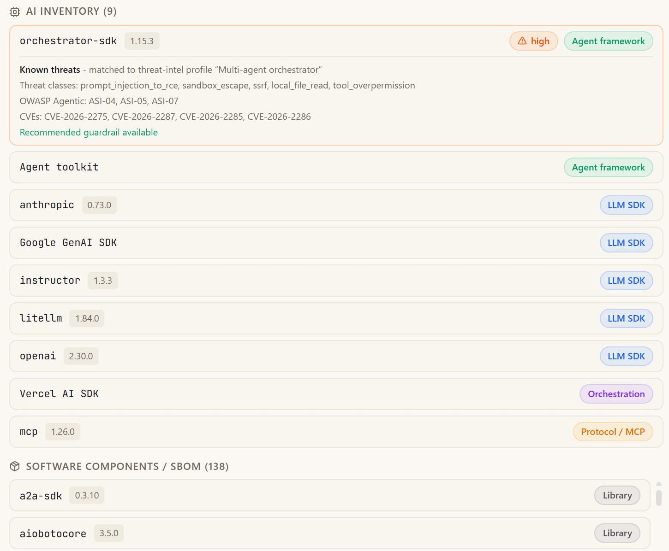Click Agent framework tag on Agent toolkit

(x=608, y=167)
